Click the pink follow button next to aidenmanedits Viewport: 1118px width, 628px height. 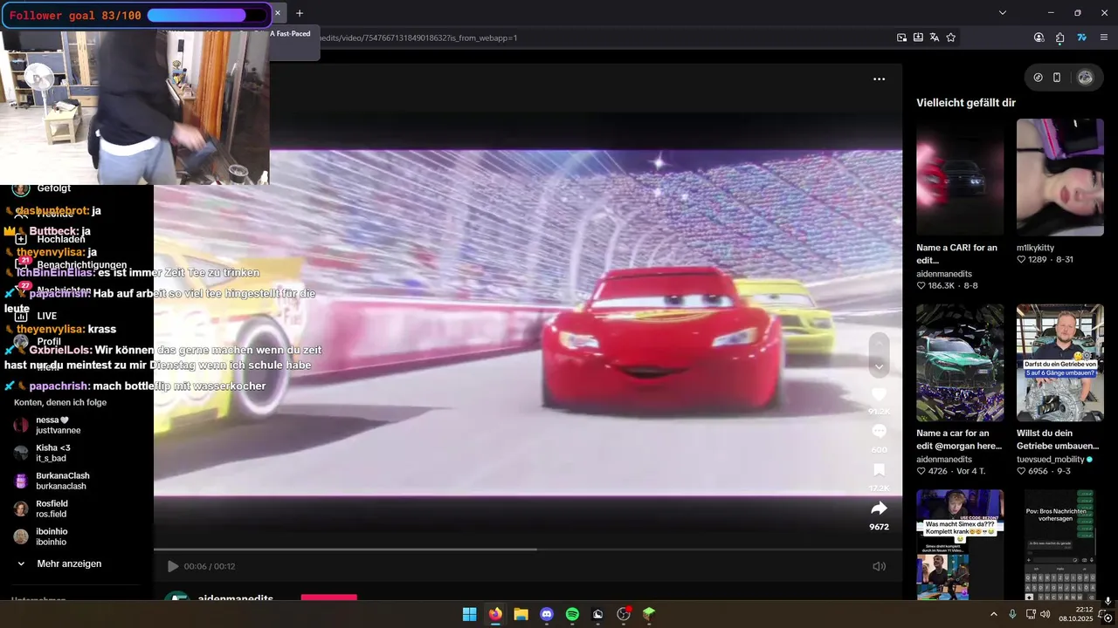[329, 597]
